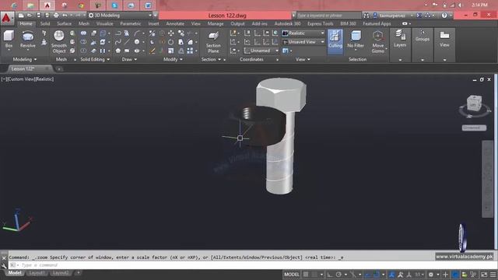
Task: Open the Groups panel button
Action: 423,36
